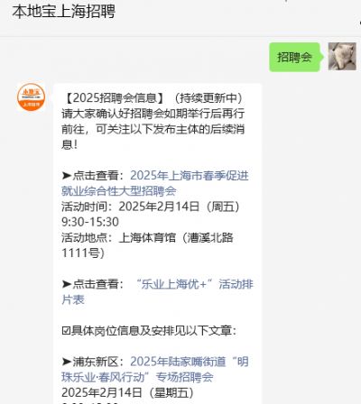Click the arrow bullet before the first 点击查看
The image size is (361, 404).
[x=67, y=176]
